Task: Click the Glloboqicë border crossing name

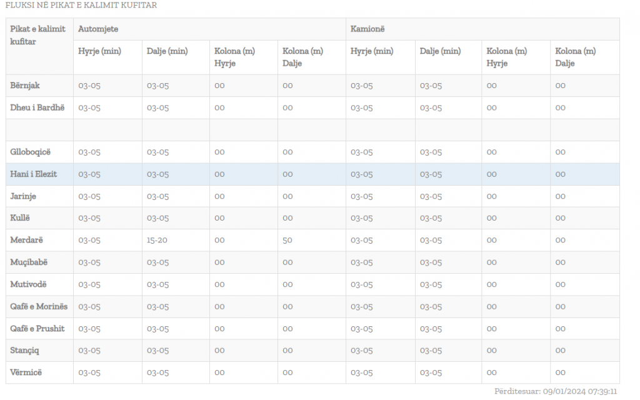Action: [x=30, y=152]
